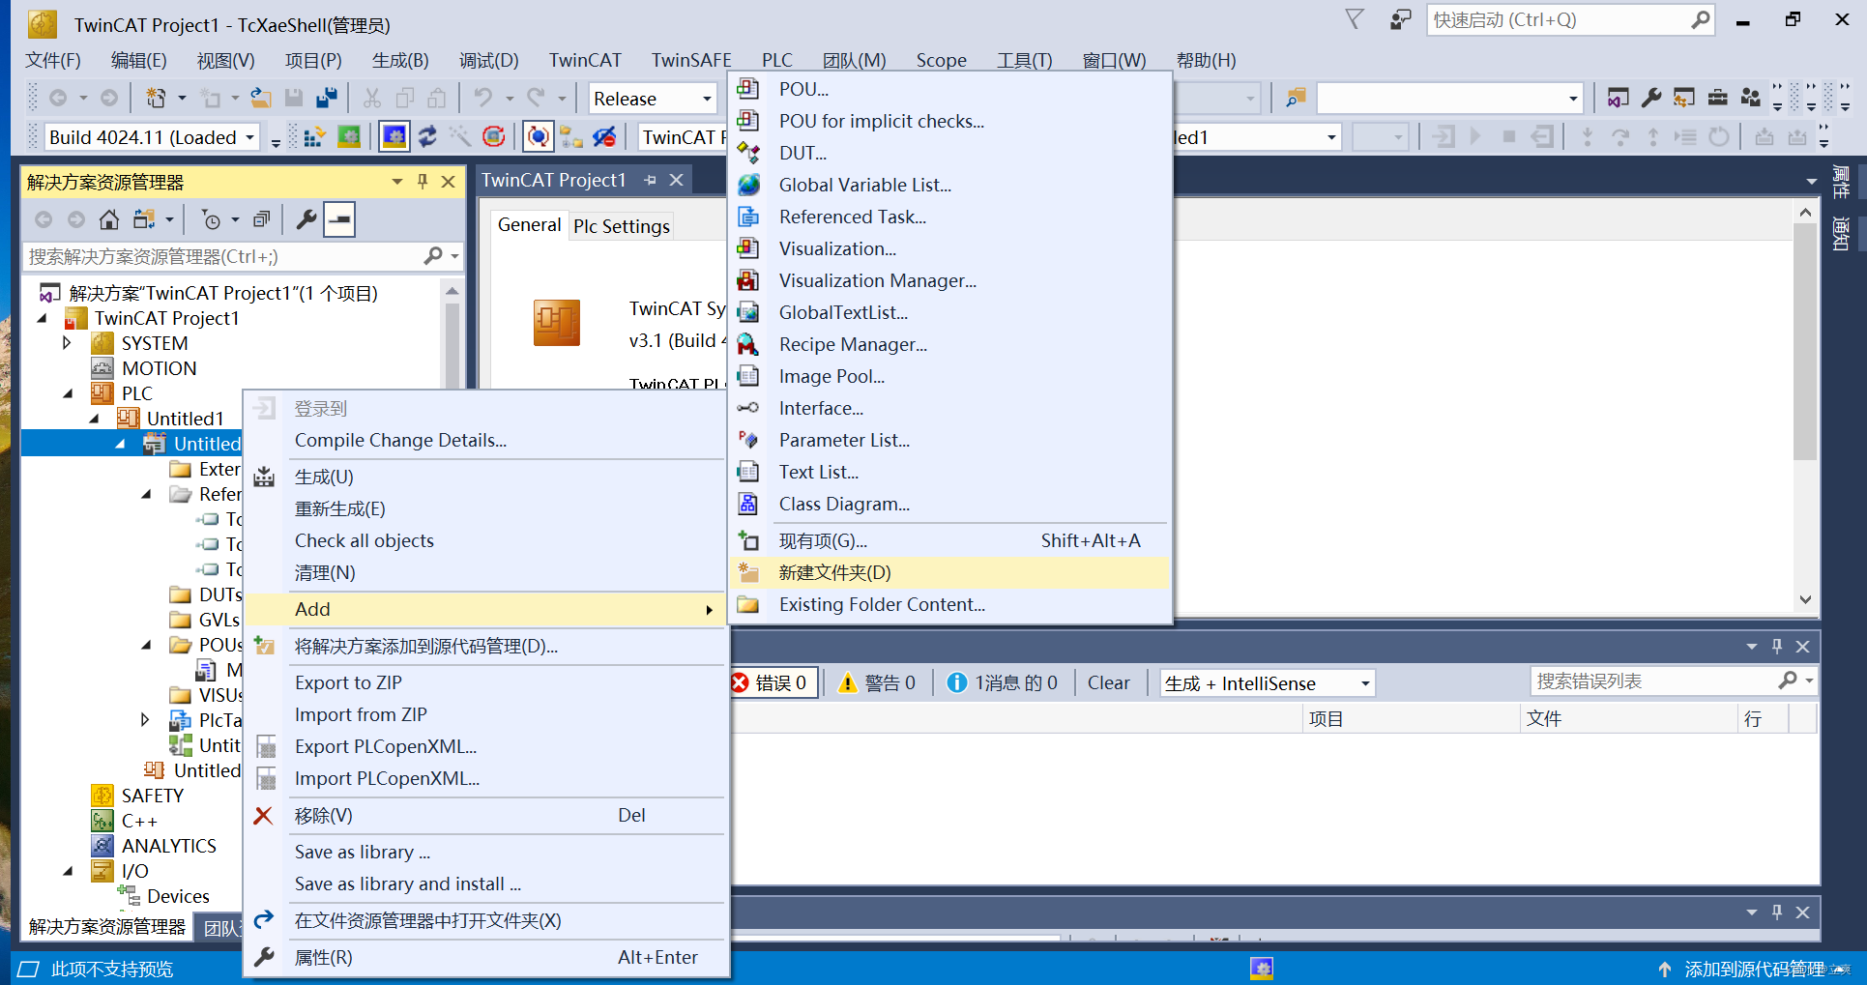Open the 属性 side tab on the right
This screenshot has height=985, width=1867.
1841,181
